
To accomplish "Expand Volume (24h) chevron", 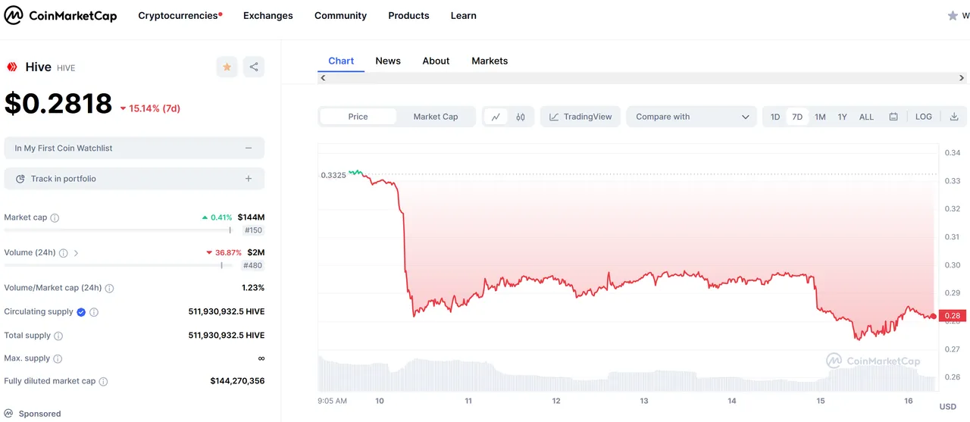I will [x=77, y=253].
